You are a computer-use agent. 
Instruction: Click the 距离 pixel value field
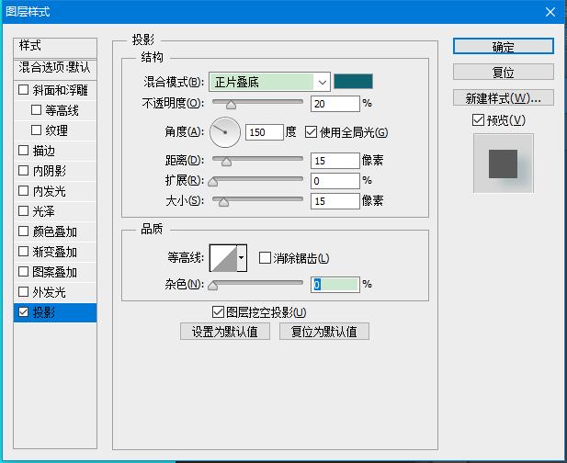click(335, 161)
